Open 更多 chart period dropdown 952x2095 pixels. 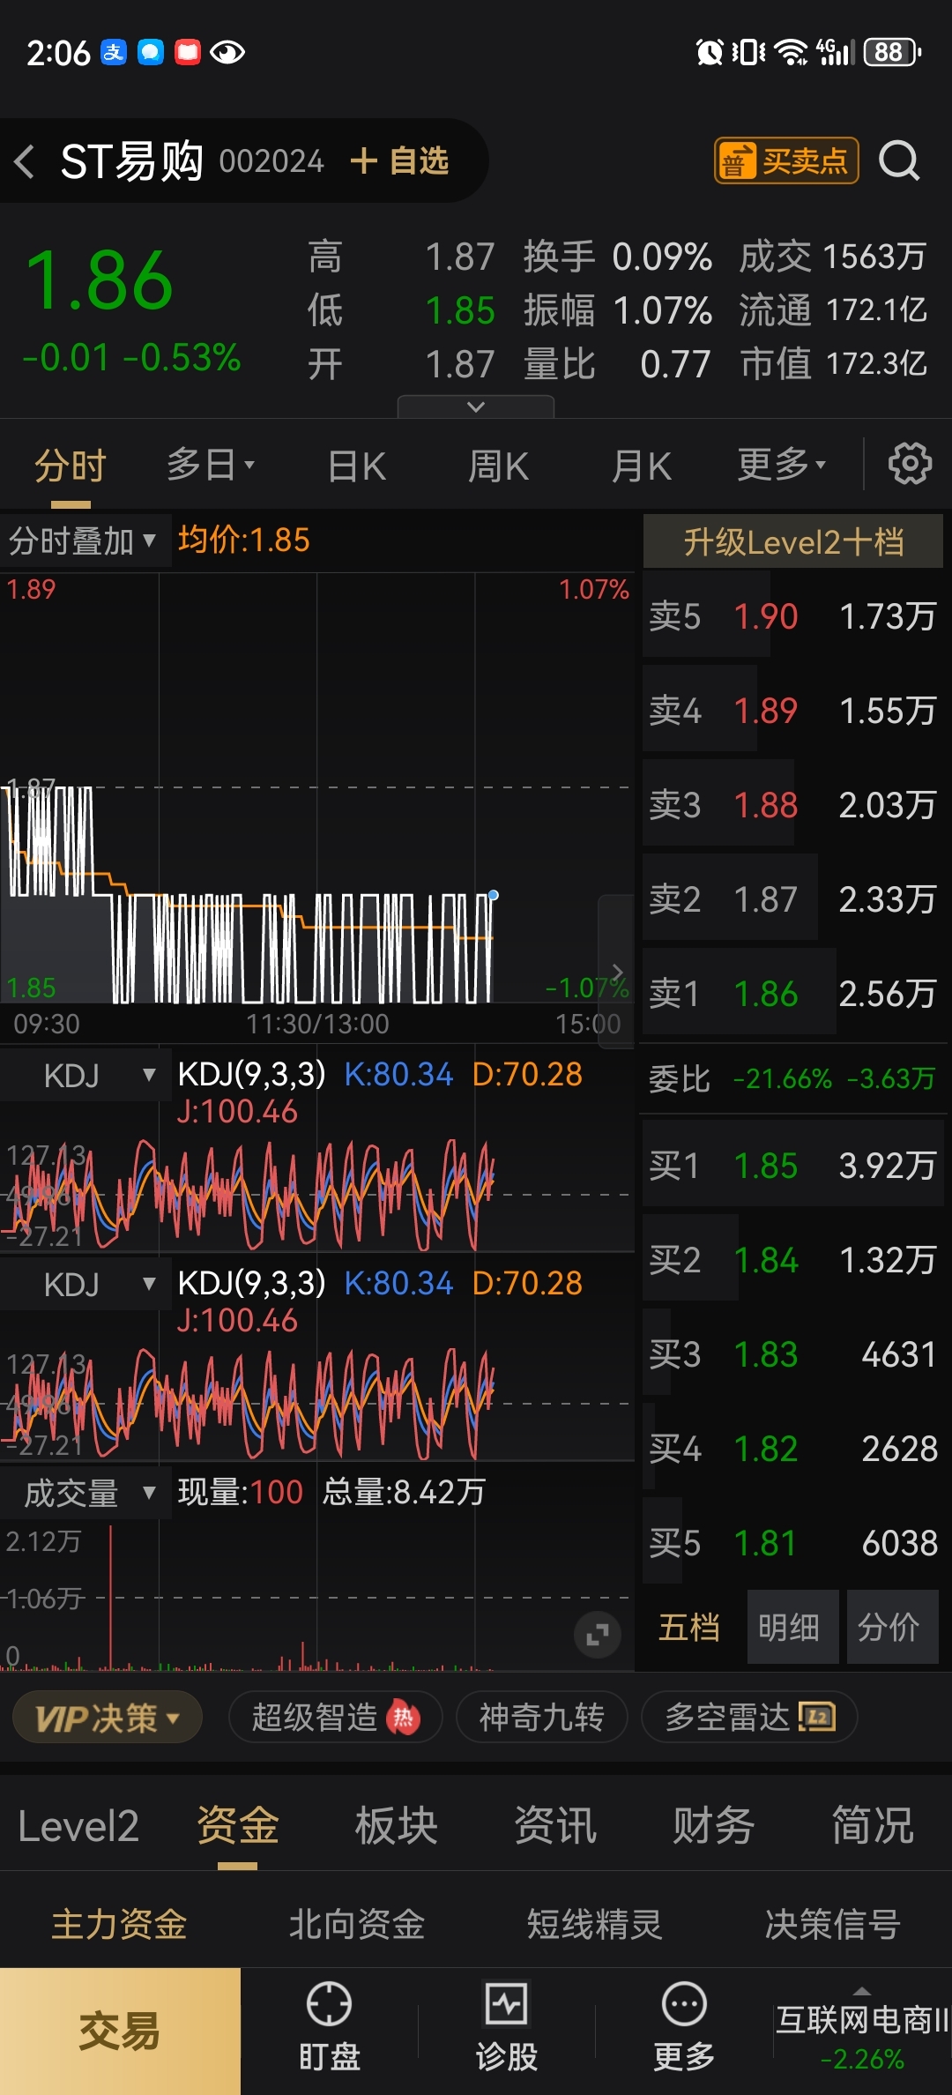pyautogui.click(x=782, y=465)
